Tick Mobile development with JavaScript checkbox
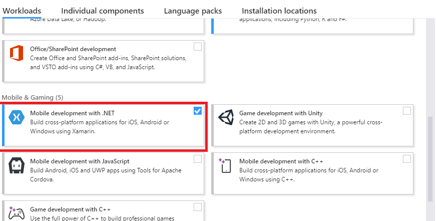This screenshot has height=221, width=436. click(x=198, y=159)
